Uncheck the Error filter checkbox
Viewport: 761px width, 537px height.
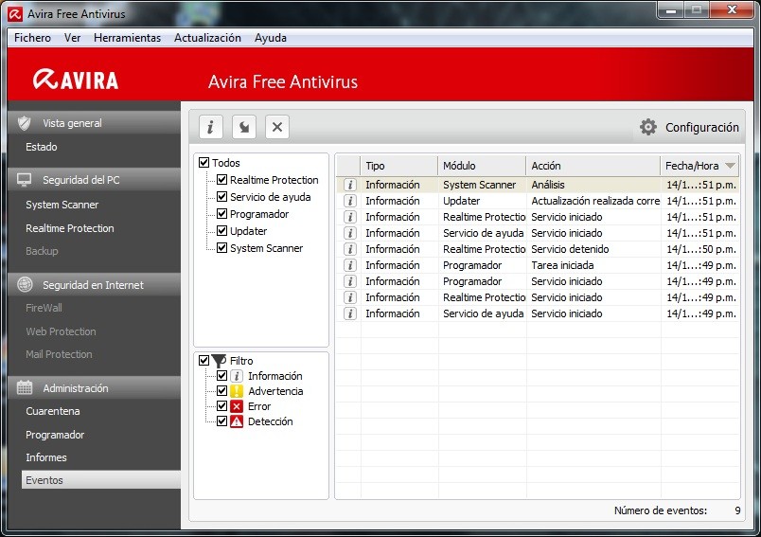coord(221,406)
